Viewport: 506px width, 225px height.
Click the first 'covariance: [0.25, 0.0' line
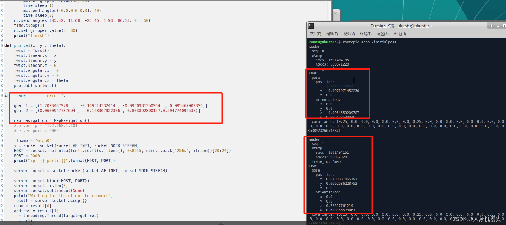409,122
